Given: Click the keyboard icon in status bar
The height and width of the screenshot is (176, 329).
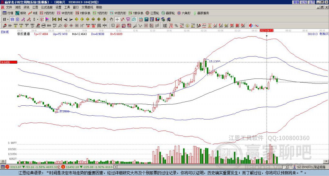Looking at the screenshot, I should tap(3, 167).
